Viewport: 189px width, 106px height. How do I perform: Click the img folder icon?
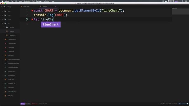point(5,19)
